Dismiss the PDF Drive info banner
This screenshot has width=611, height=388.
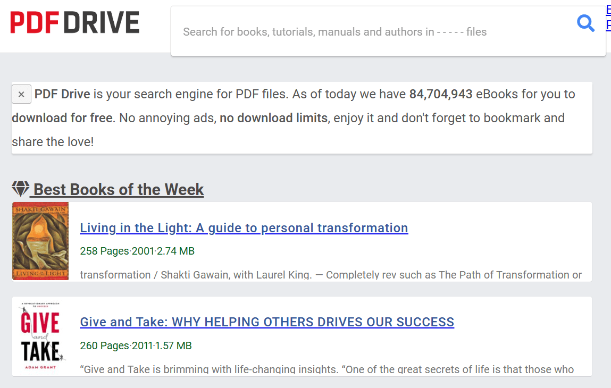[x=21, y=95]
